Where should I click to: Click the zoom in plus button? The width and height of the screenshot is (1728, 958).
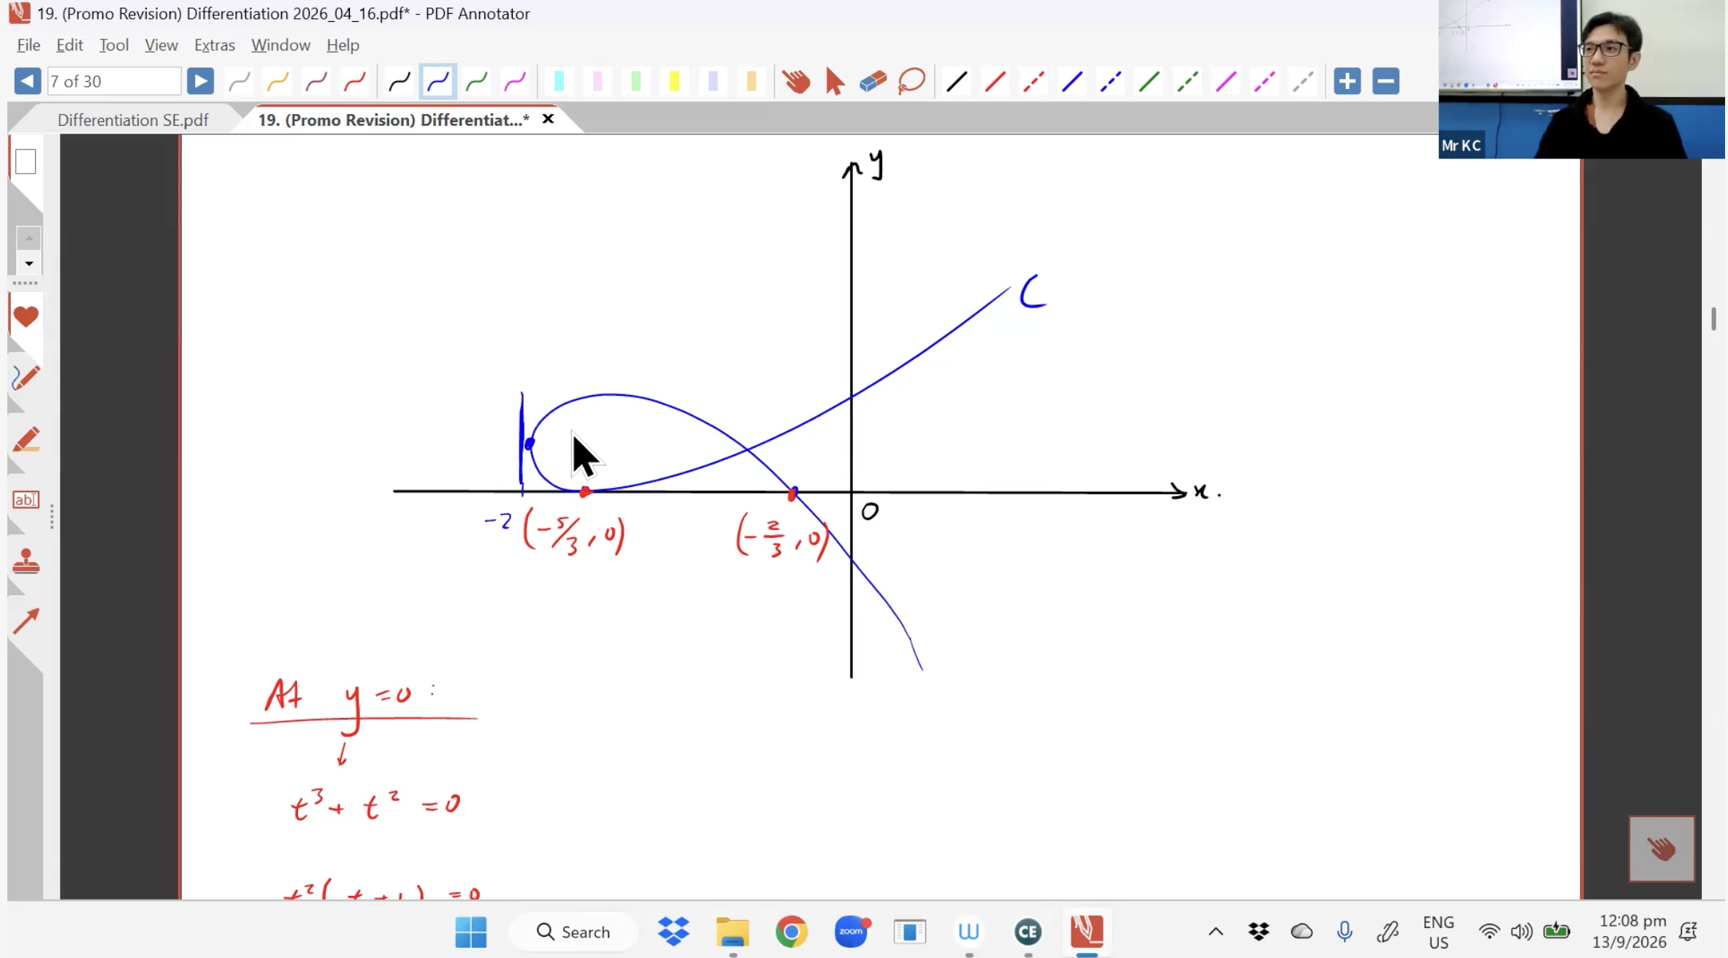point(1347,81)
